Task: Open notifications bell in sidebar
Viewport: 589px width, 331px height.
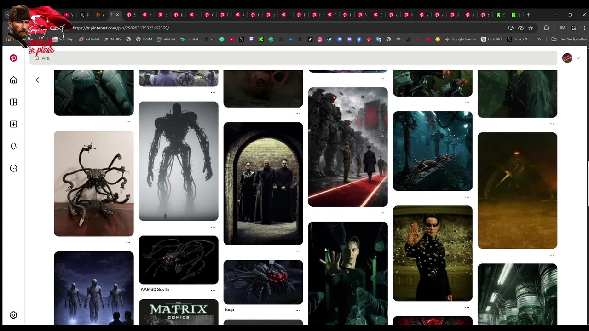Action: [x=13, y=146]
